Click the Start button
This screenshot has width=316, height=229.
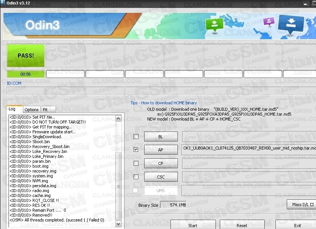coord(193,225)
